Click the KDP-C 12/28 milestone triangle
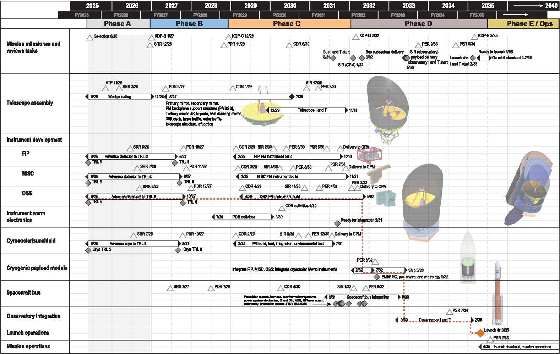Image resolution: width=560 pixels, height=354 pixels. [229, 37]
